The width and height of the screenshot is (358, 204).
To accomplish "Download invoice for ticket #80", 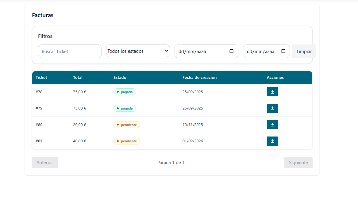I will click(272, 125).
